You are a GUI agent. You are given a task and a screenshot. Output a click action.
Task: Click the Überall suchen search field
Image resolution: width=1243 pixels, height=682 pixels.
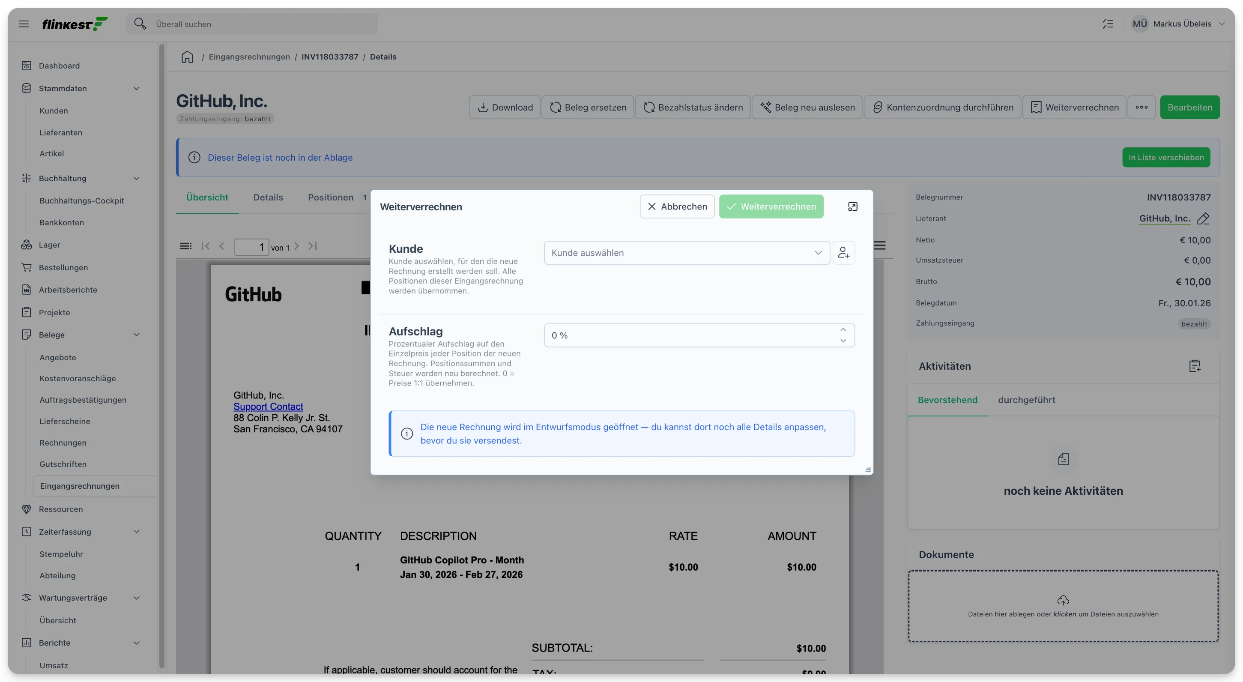click(252, 24)
